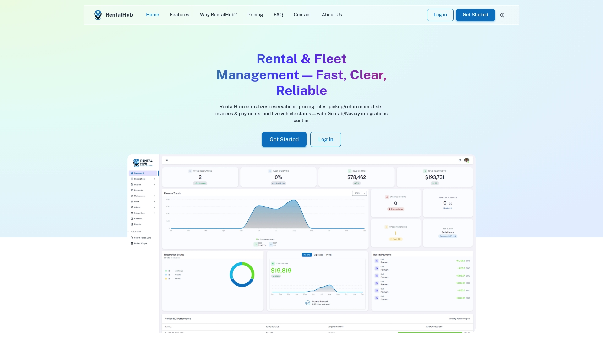This screenshot has width=603, height=339.
Task: Open the Calendar from the sidebar
Action: [138, 218]
